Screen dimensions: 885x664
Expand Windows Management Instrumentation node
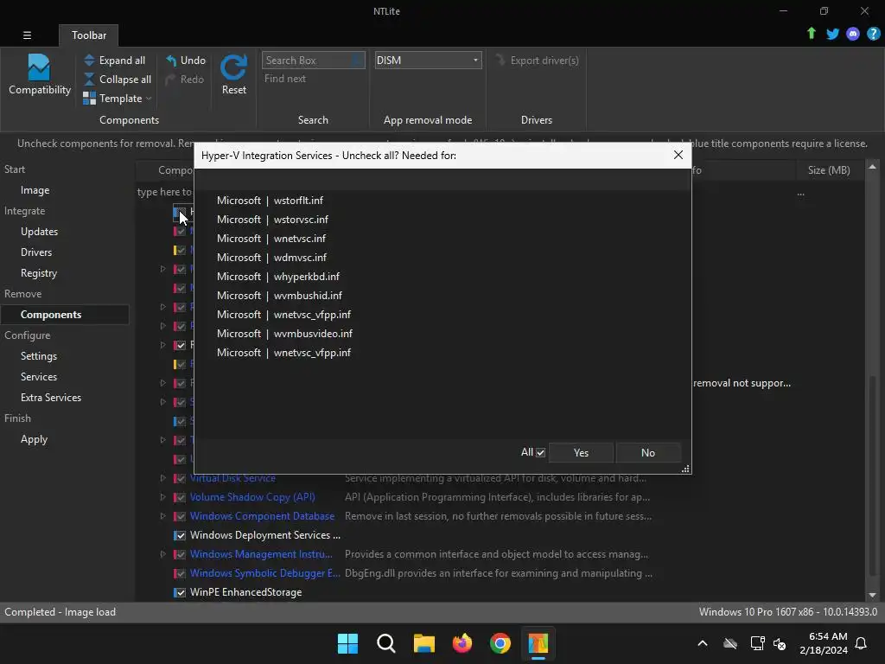point(162,554)
